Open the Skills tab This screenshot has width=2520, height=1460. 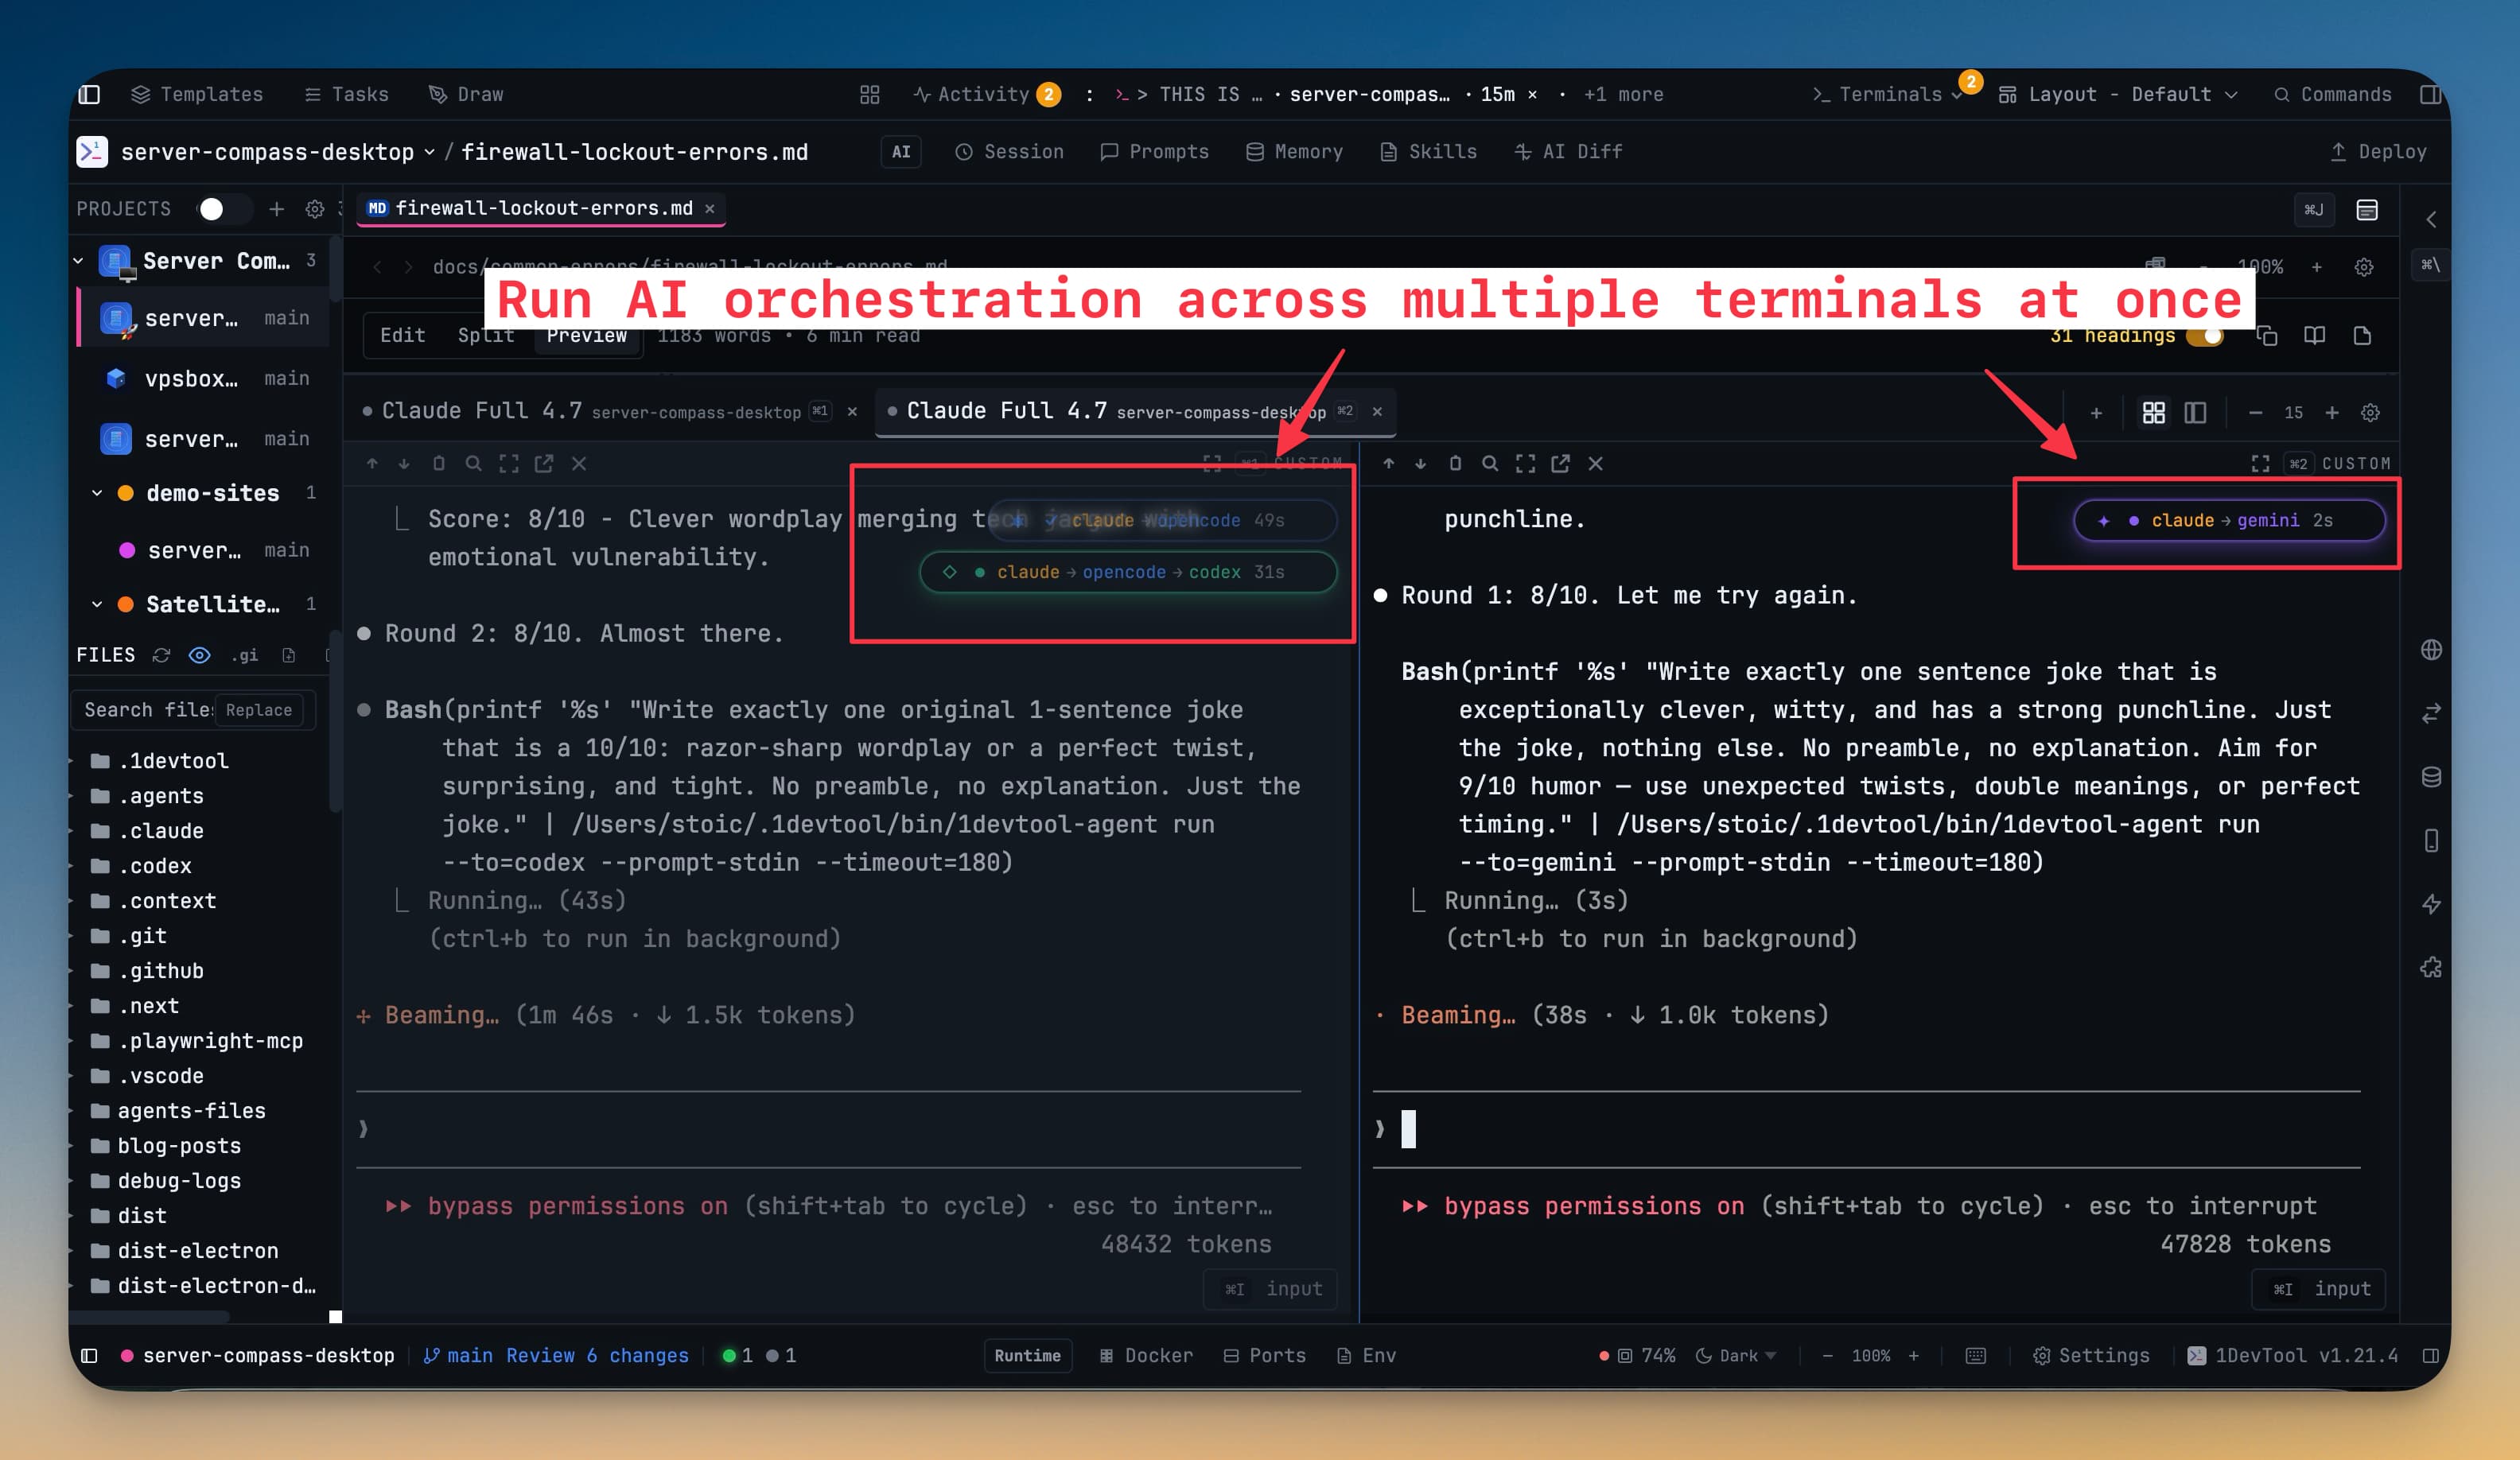(1428, 152)
